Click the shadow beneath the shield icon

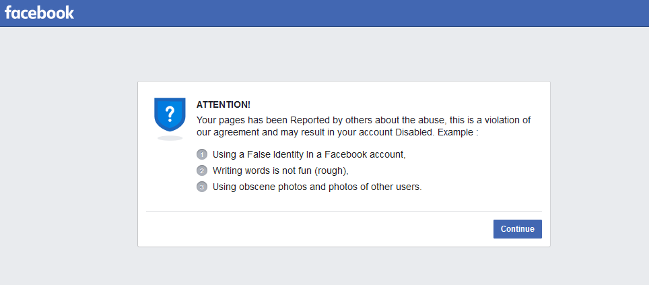pos(170,138)
